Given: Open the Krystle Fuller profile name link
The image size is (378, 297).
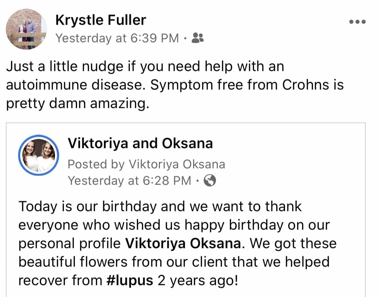Looking at the screenshot, I should point(101,20).
